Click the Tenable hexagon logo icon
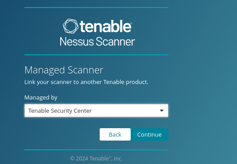This screenshot has height=164, width=237. point(70,26)
